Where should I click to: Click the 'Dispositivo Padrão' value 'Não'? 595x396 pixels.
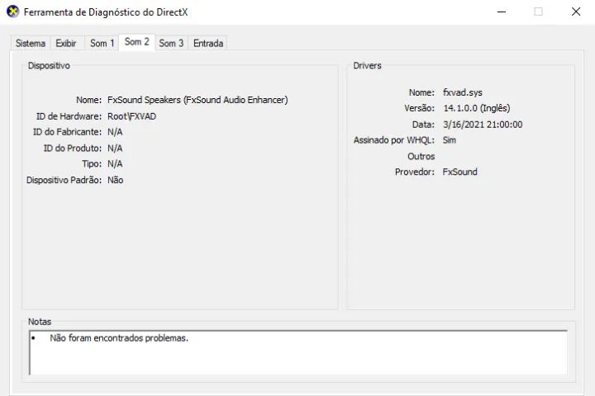(x=116, y=180)
